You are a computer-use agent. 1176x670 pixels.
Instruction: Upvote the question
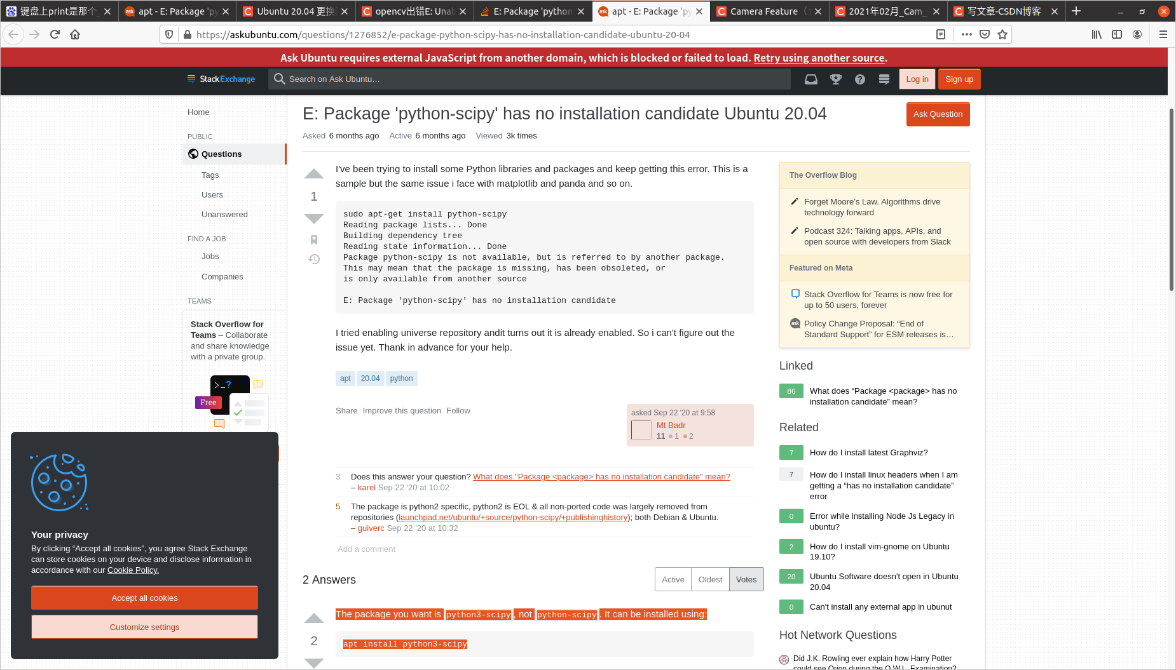[314, 174]
